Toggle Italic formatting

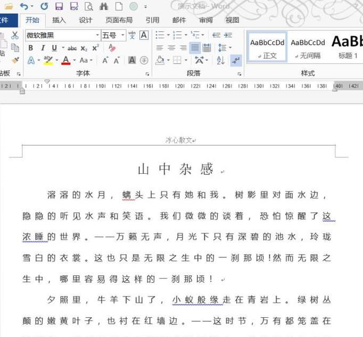[x=43, y=48]
